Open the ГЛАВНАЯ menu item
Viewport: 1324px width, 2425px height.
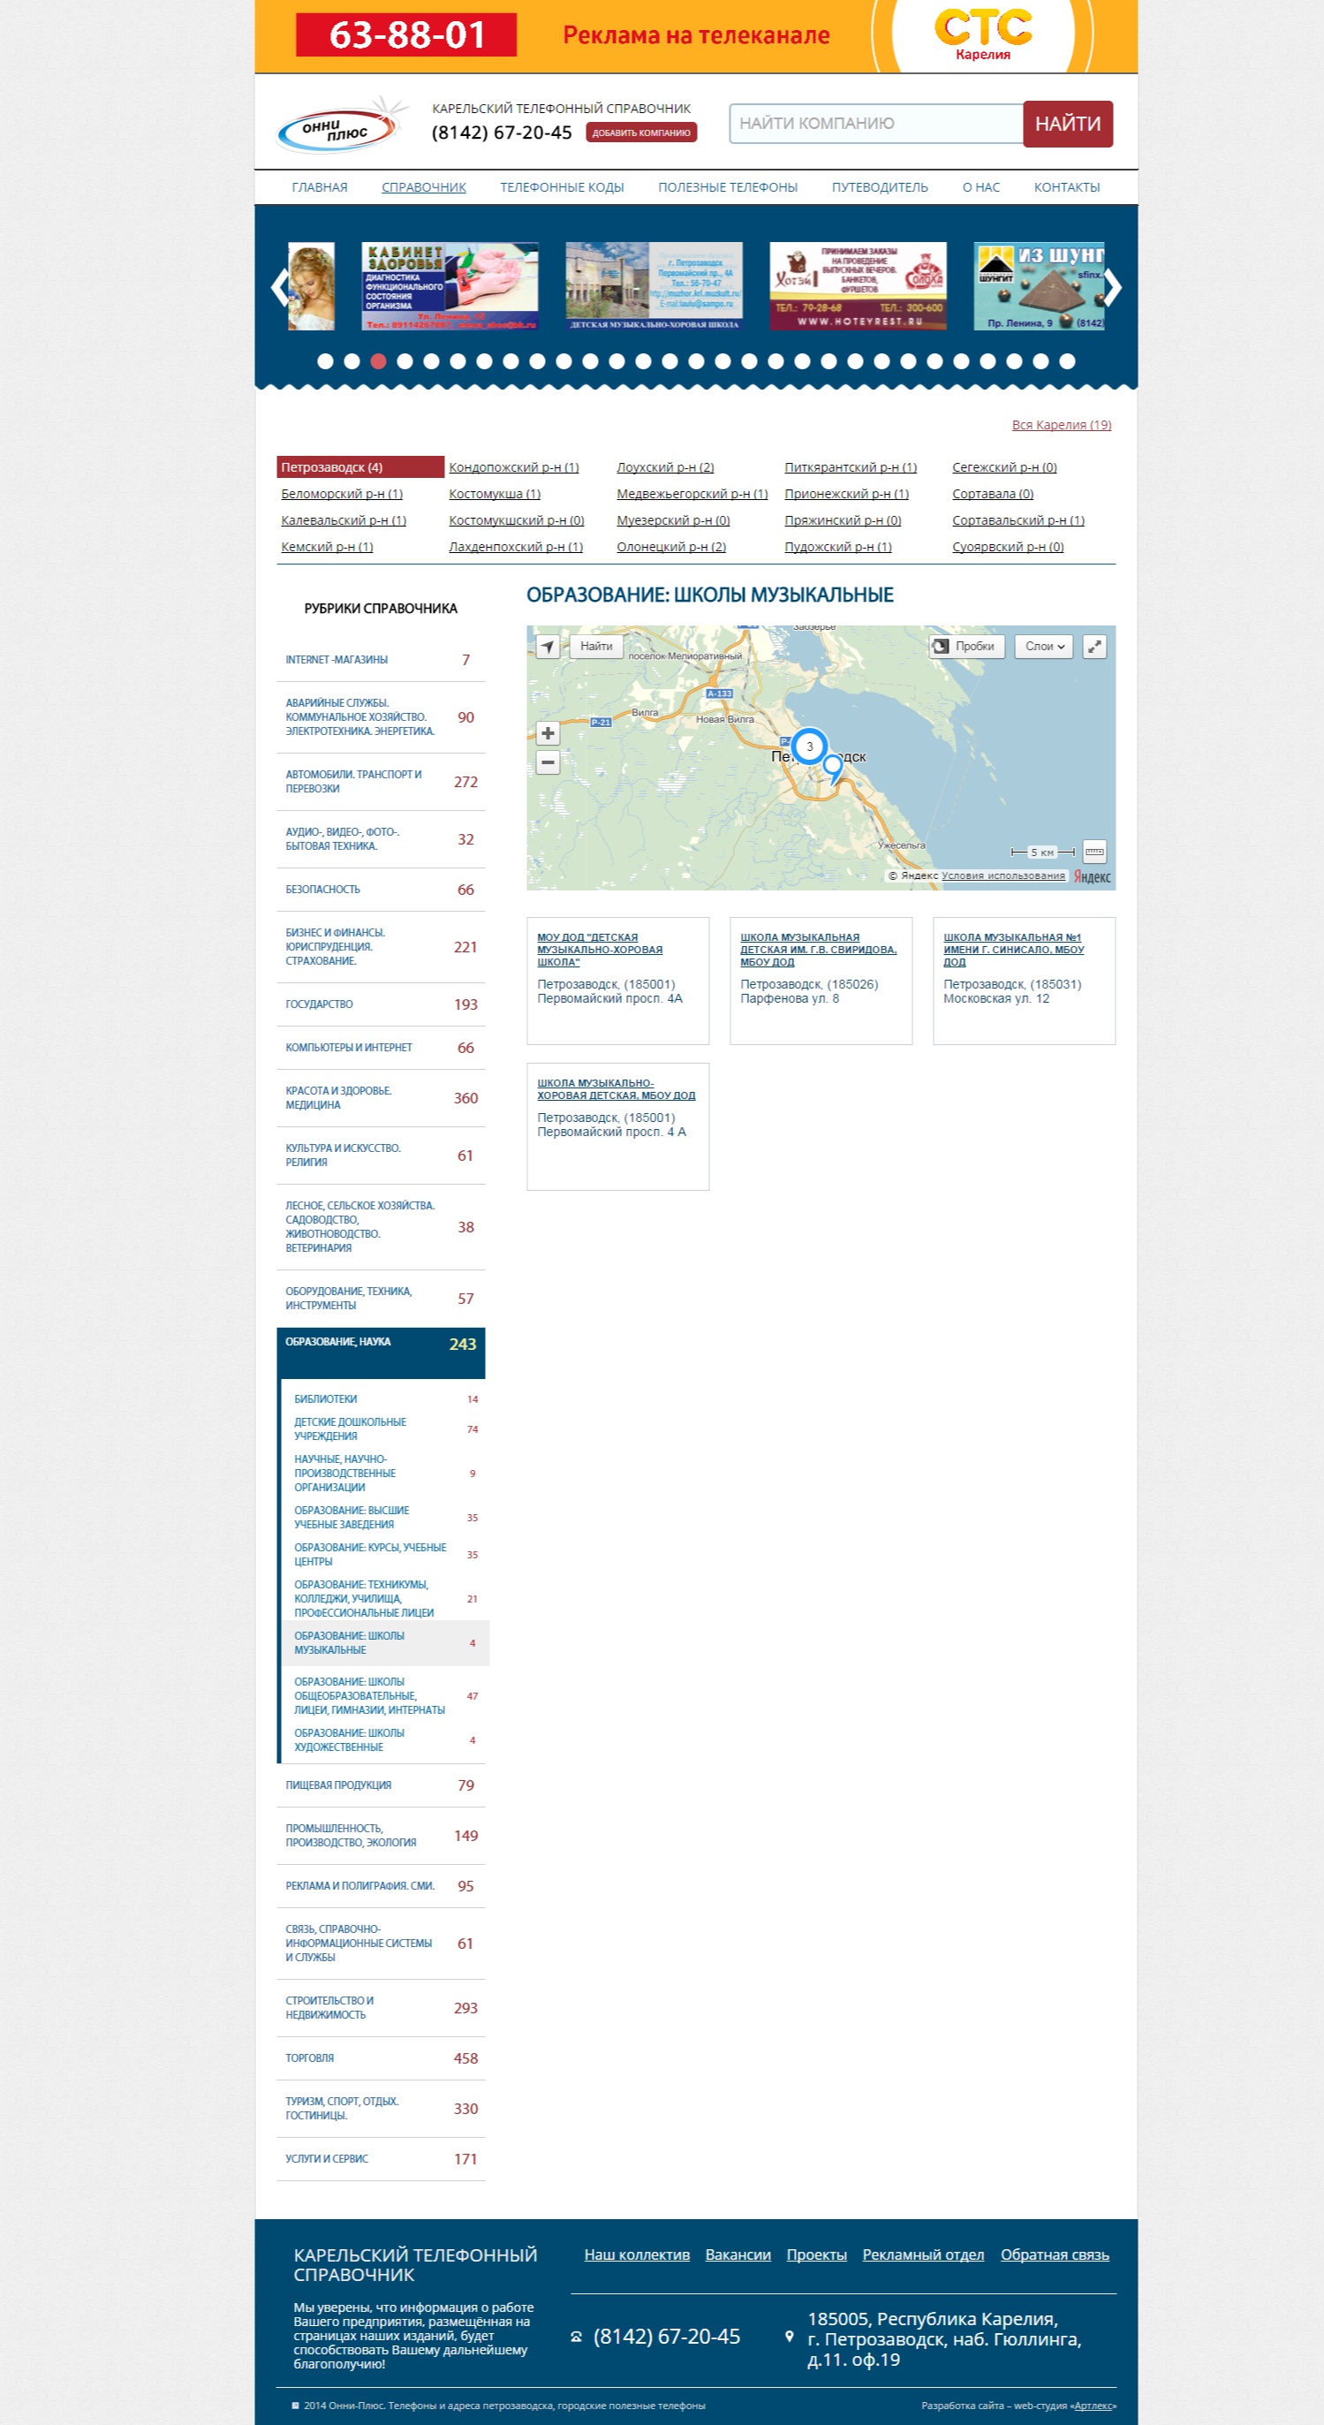click(320, 187)
